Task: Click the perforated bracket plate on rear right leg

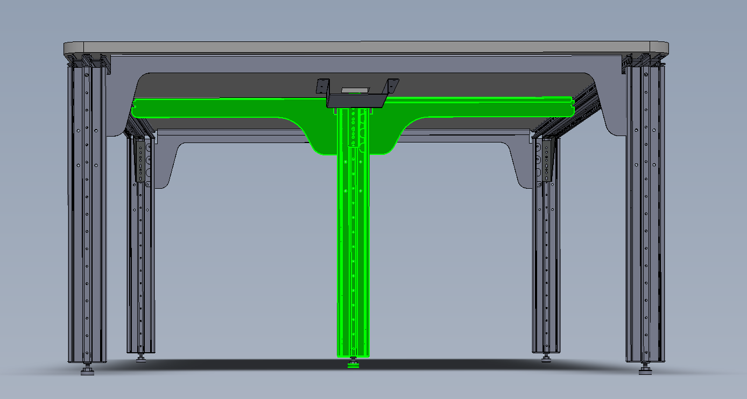Action: 547,160
